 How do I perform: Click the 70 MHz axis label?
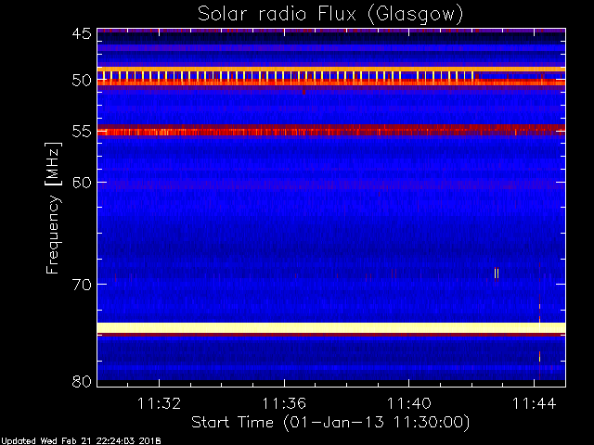pos(82,284)
